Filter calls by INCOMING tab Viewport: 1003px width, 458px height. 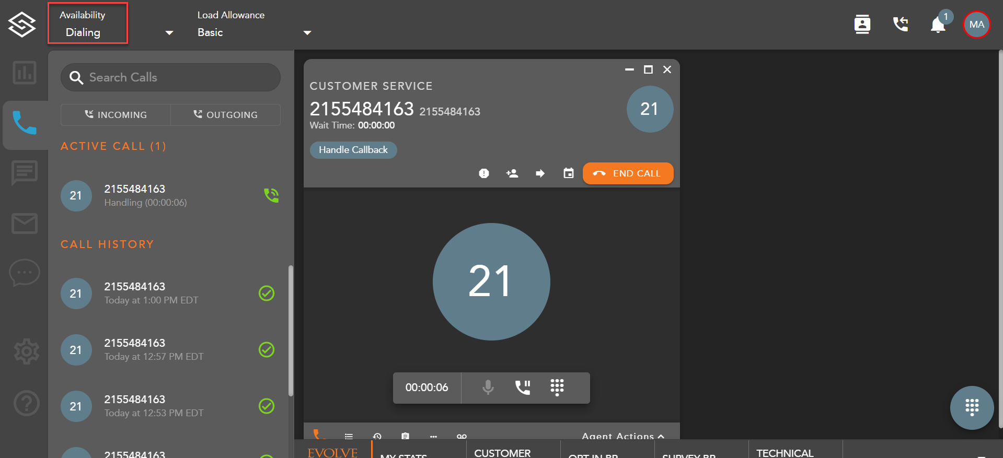[116, 115]
